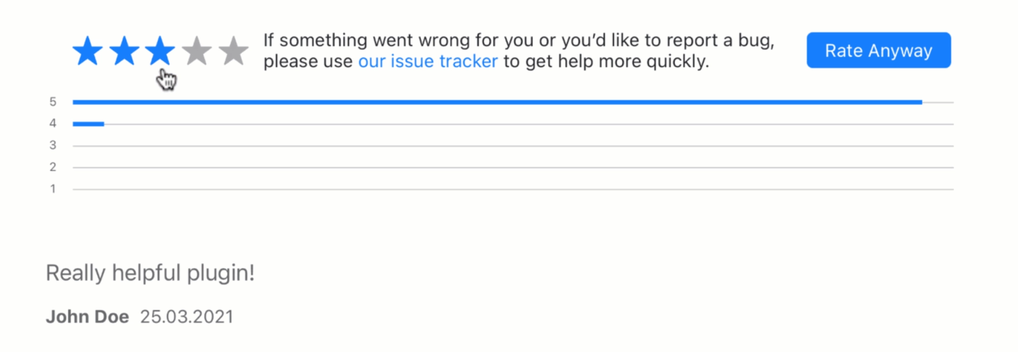Click the number 5 rating label
Image resolution: width=1018 pixels, height=352 pixels.
[53, 102]
